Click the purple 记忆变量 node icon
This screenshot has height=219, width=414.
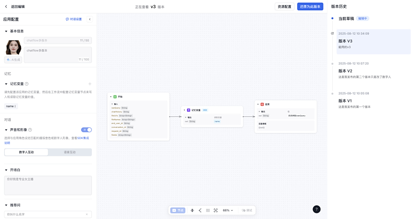[x=188, y=110]
